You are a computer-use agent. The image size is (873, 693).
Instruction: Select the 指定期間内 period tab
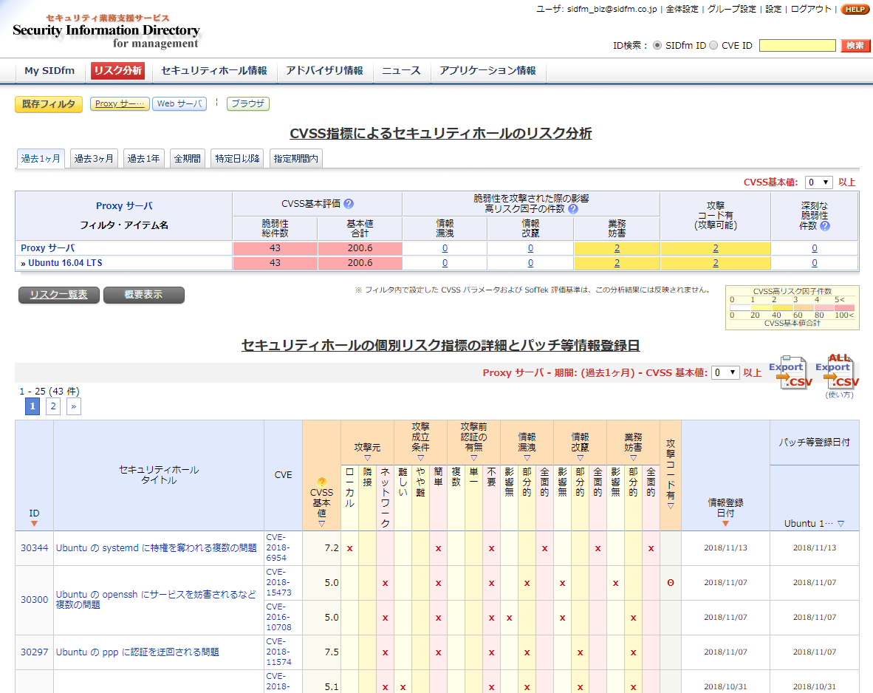tap(295, 159)
